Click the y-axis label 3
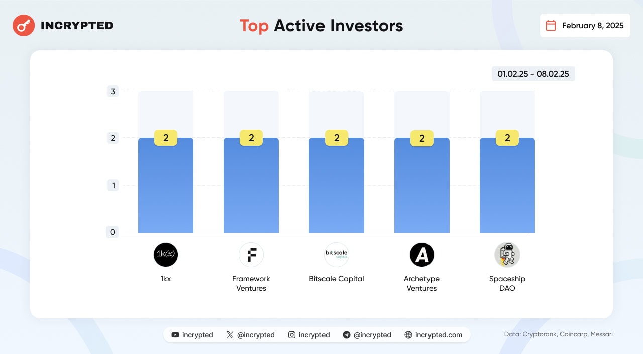The height and width of the screenshot is (354, 643). 113,91
